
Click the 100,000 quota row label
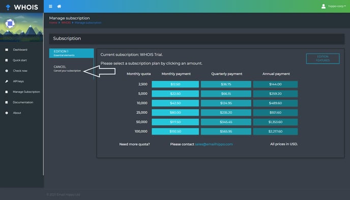(x=141, y=131)
